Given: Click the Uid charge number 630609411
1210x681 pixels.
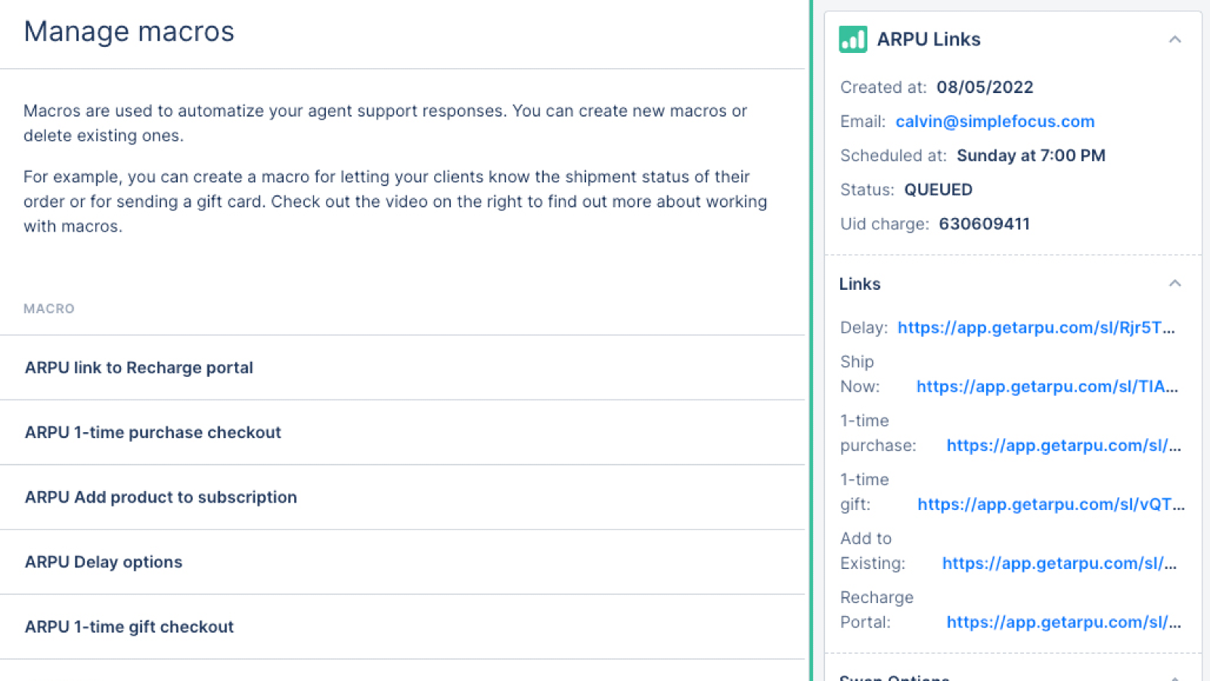Looking at the screenshot, I should tap(984, 224).
